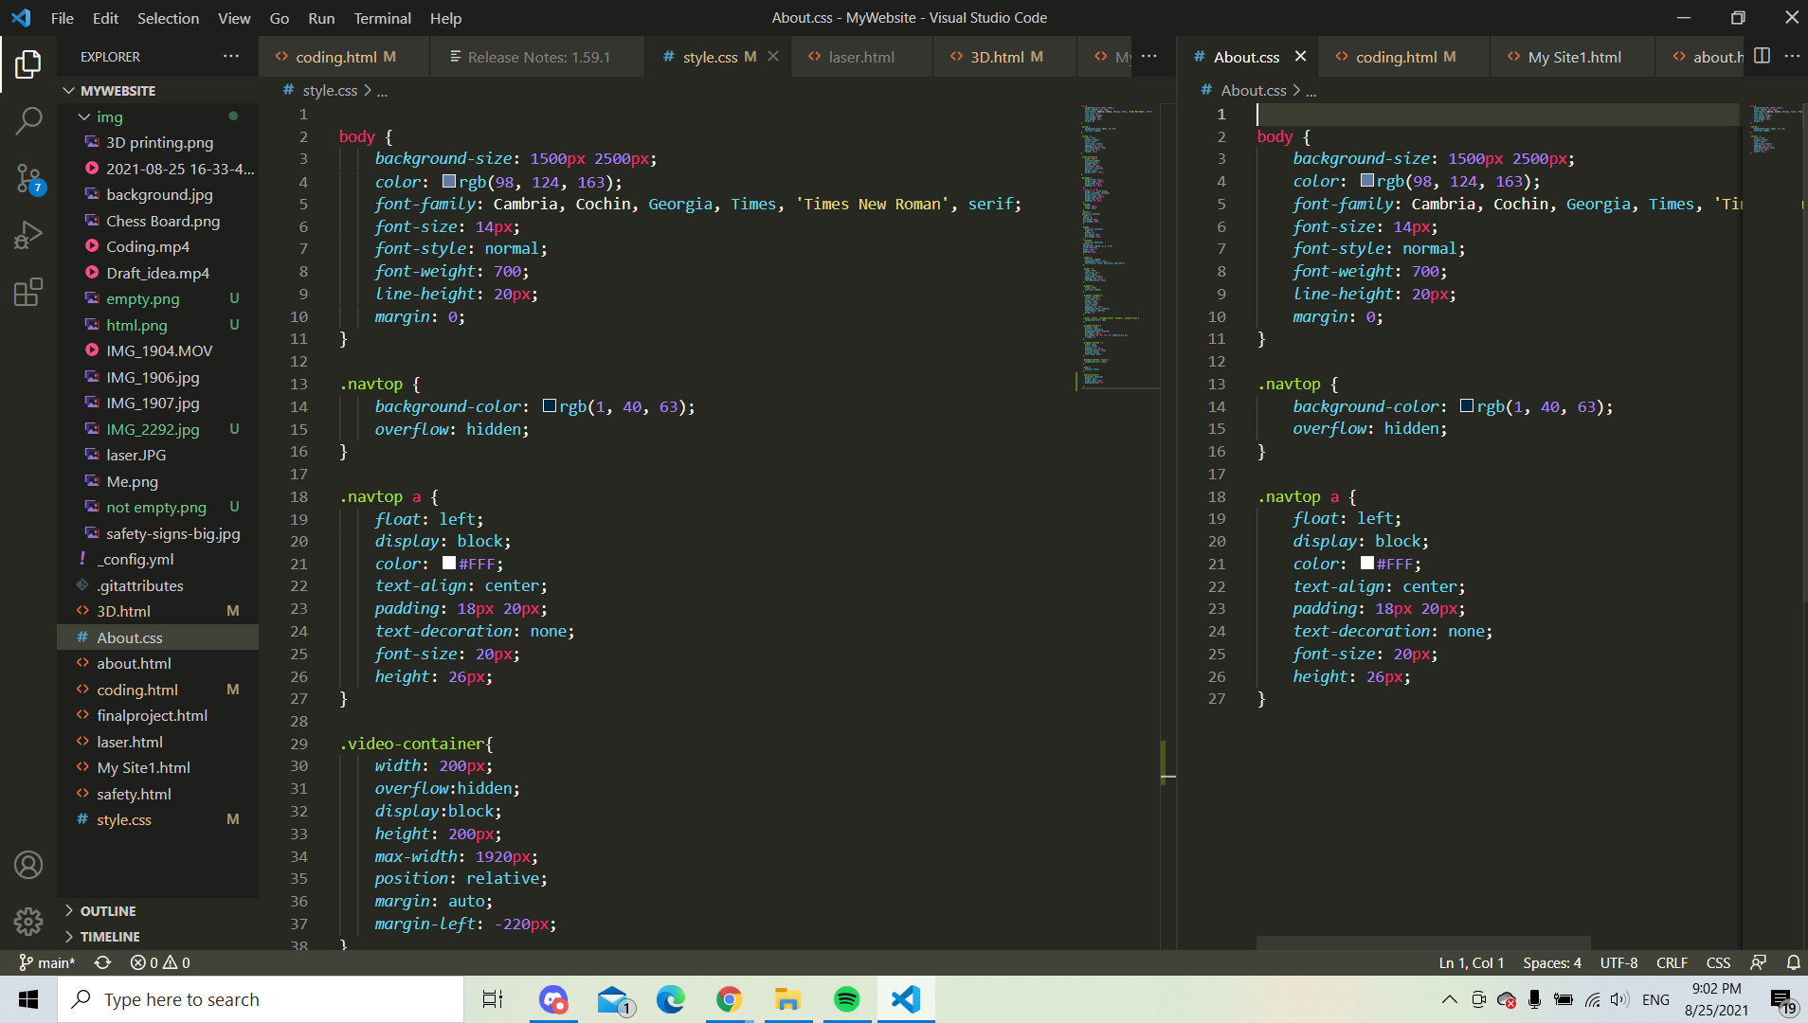This screenshot has width=1808, height=1023.
Task: Switch to laser.html tab
Action: [x=861, y=57]
